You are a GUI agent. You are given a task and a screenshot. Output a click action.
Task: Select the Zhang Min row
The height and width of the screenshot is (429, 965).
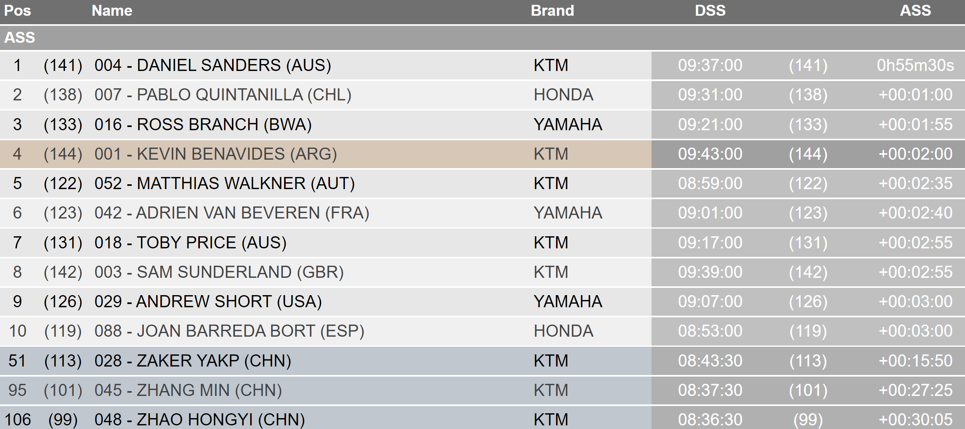188,390
